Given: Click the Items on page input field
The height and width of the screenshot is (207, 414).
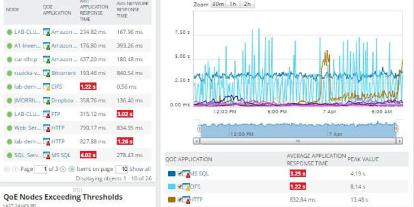Looking at the screenshot, I should tap(121, 169).
